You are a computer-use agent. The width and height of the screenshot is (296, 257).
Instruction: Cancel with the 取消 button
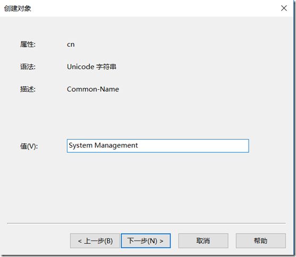(x=203, y=241)
